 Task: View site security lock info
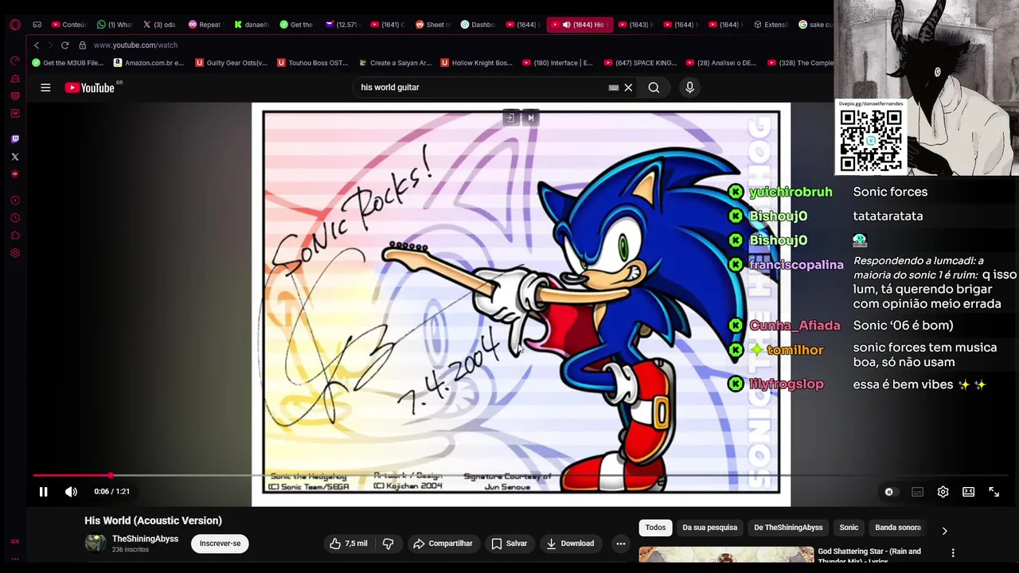pyautogui.click(x=82, y=45)
